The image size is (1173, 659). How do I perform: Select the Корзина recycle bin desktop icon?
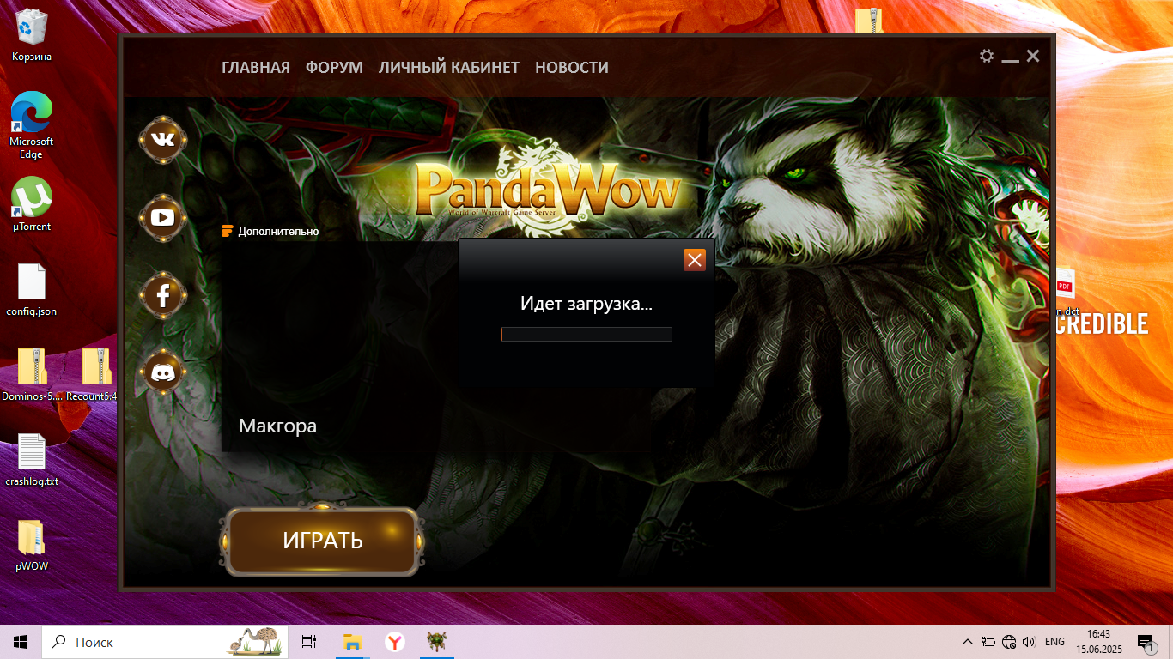click(32, 35)
